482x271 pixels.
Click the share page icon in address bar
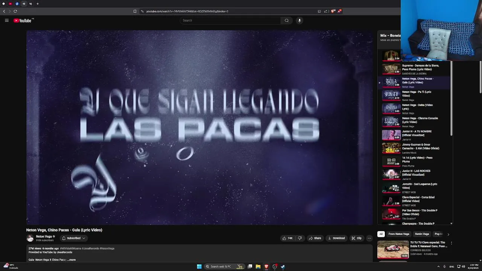coord(326,11)
